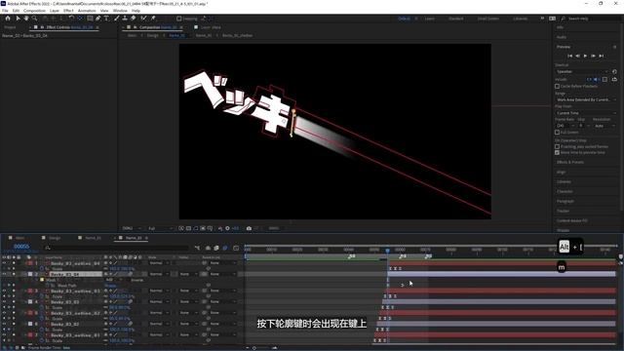Screen dimensions: 624x351
Task: Select the Pen tool
Action: pyautogui.click(x=97, y=19)
